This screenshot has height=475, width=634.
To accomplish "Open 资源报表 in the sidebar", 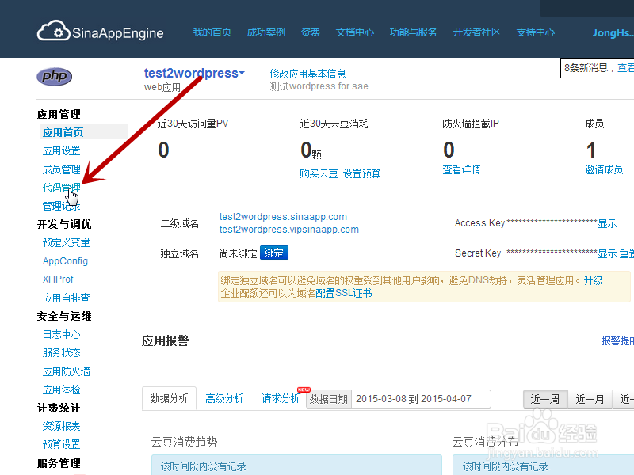I will [62, 426].
